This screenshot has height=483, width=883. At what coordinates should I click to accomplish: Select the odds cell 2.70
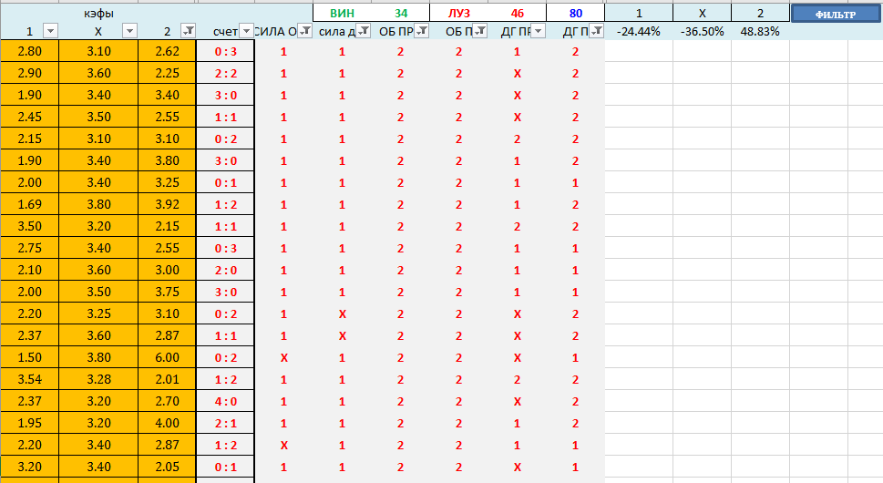coord(168,401)
